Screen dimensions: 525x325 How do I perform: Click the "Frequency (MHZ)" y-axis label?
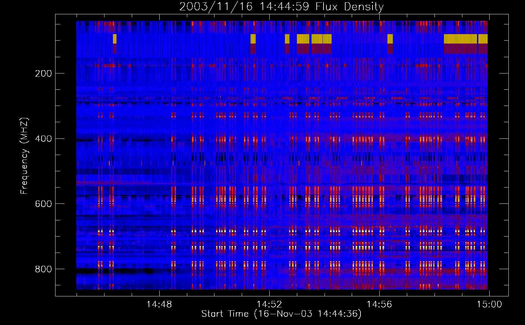point(24,156)
